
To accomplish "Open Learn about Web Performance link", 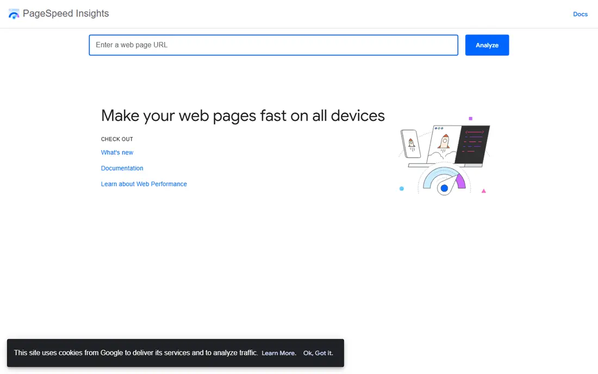I will [x=144, y=184].
